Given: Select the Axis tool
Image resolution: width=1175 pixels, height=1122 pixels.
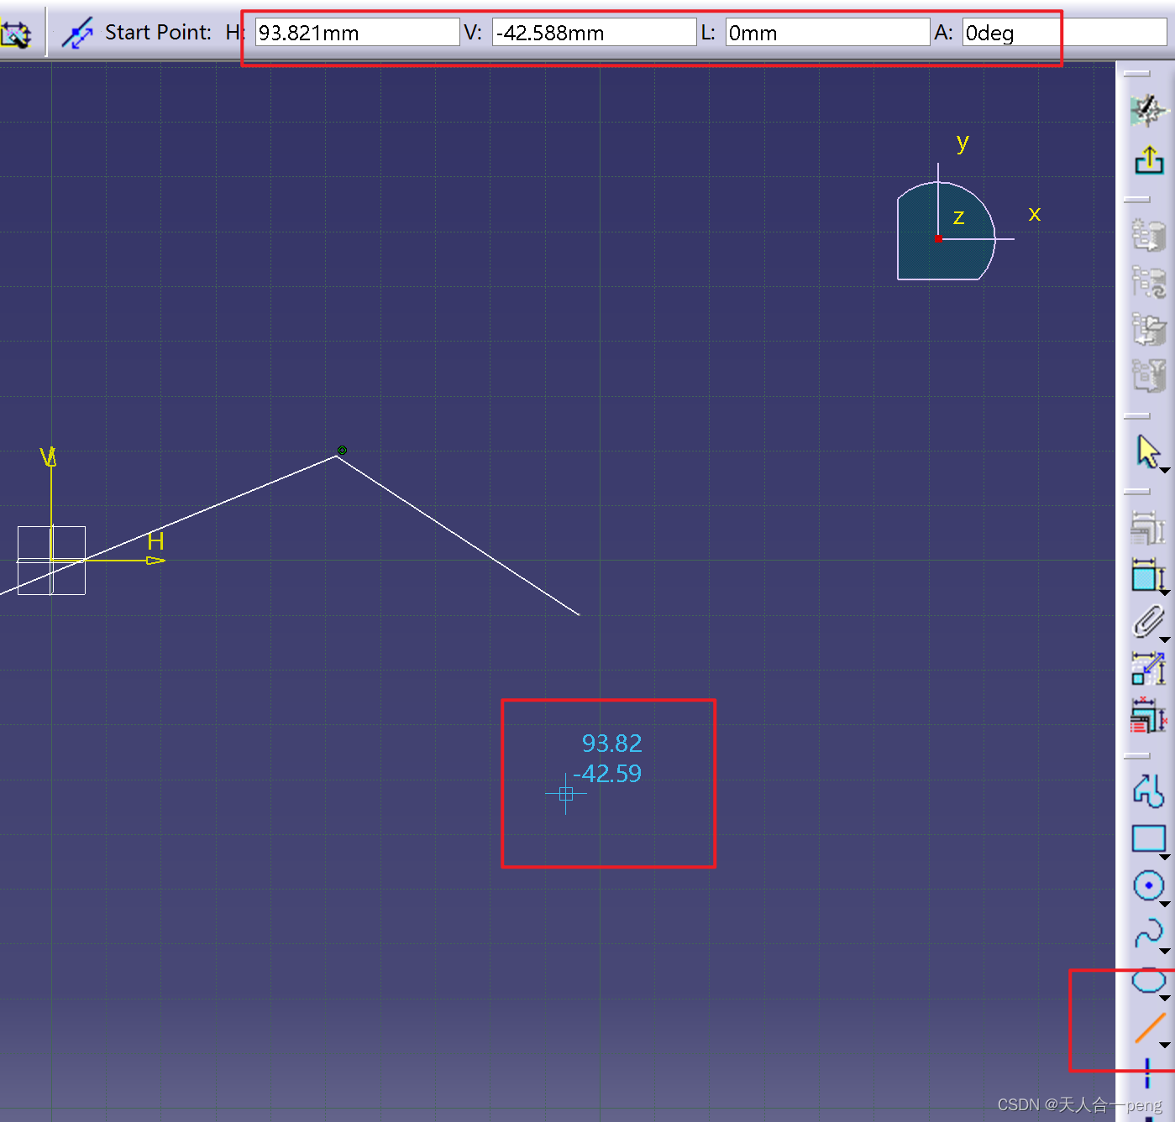Looking at the screenshot, I should [1147, 1073].
